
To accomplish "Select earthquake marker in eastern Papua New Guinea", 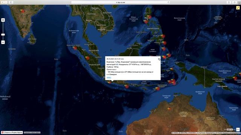I will click(x=235, y=78).
